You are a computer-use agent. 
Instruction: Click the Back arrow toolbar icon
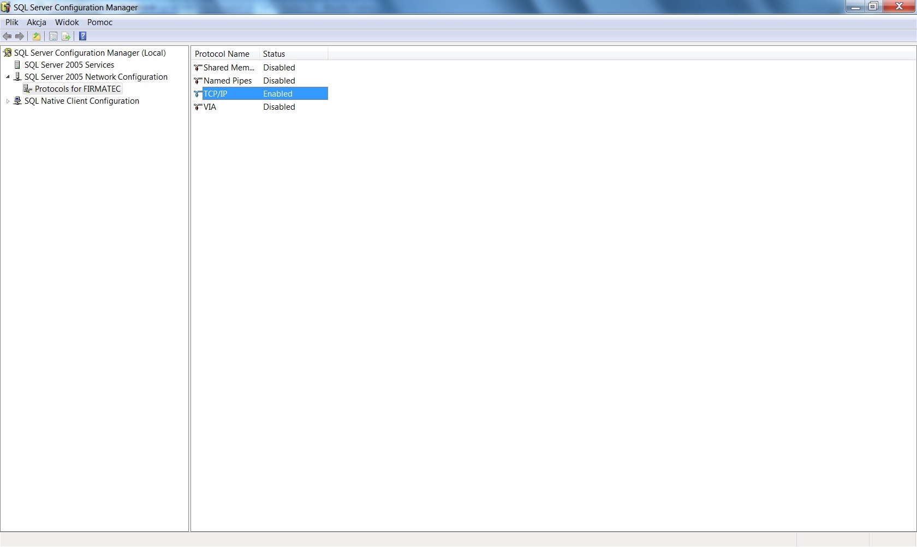coord(7,36)
